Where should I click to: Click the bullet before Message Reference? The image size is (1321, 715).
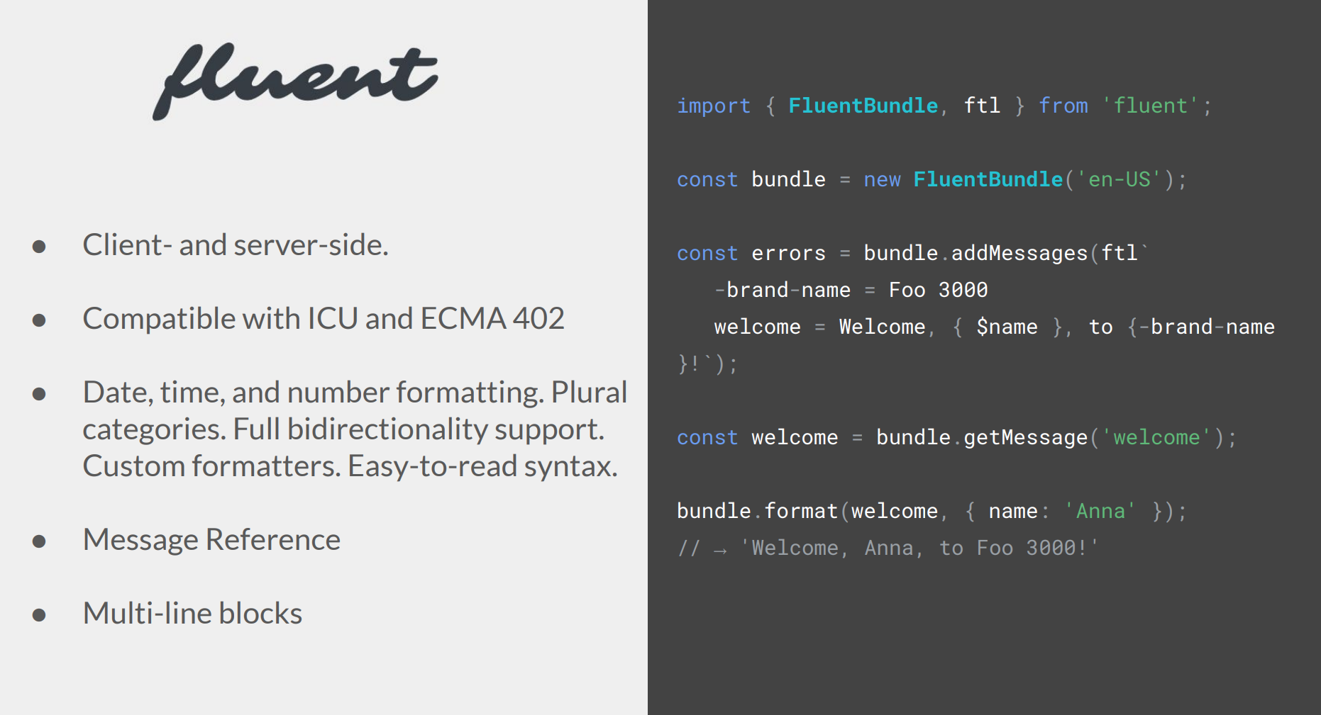(39, 541)
